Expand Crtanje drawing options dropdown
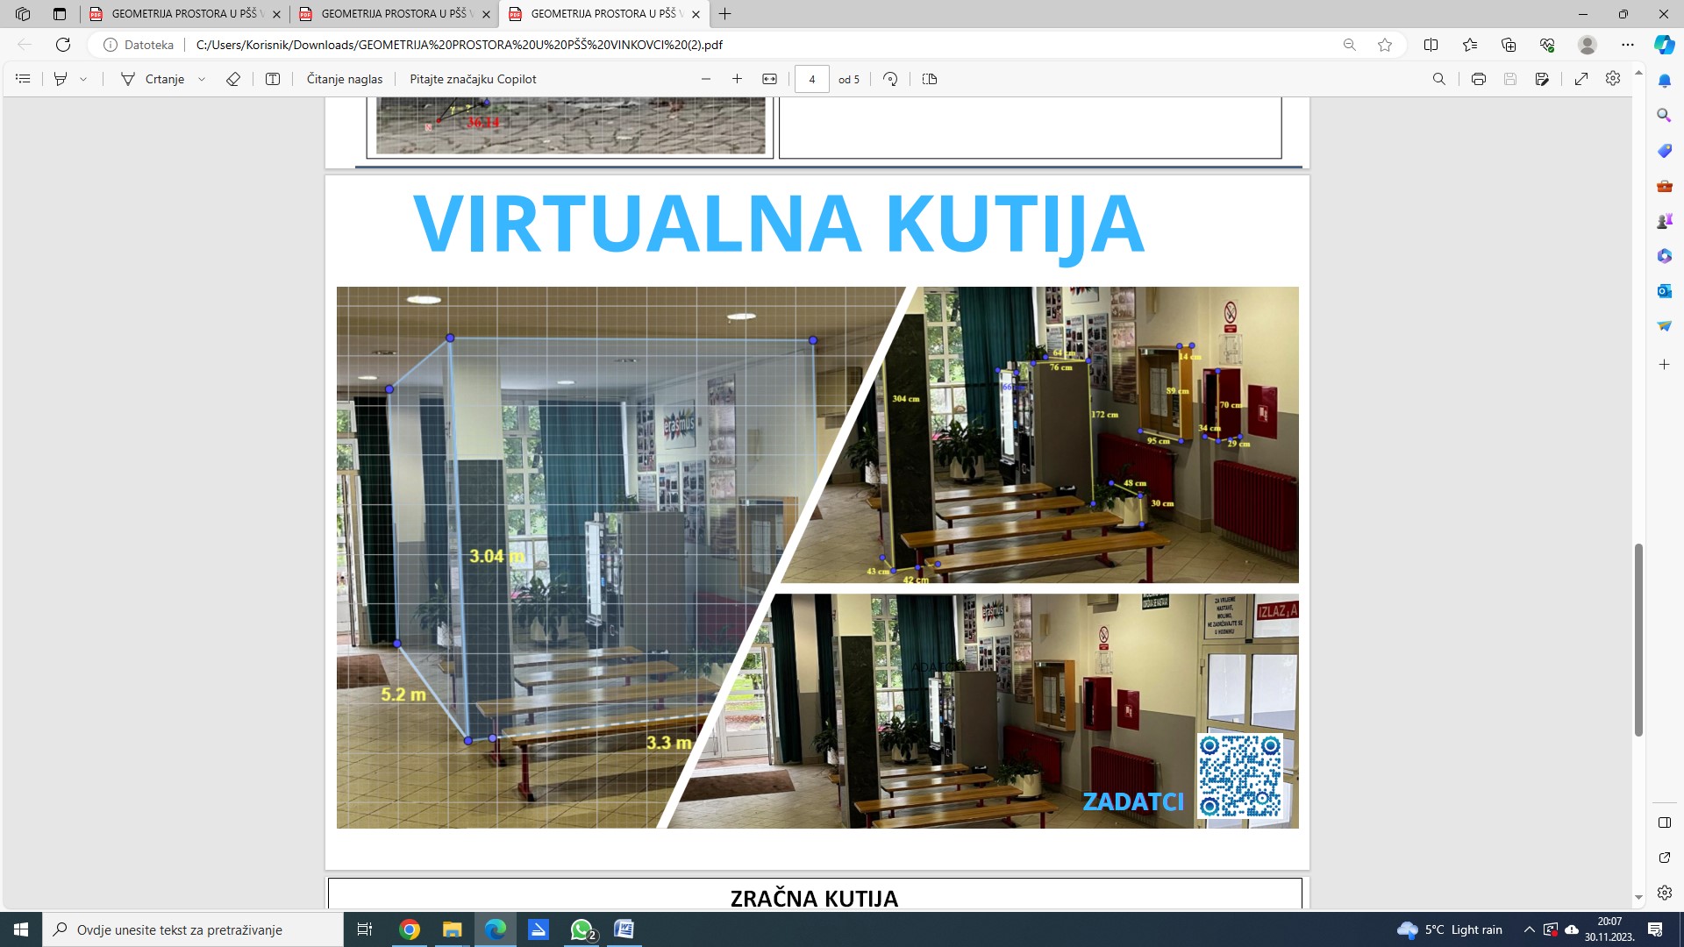The width and height of the screenshot is (1684, 947). (202, 79)
